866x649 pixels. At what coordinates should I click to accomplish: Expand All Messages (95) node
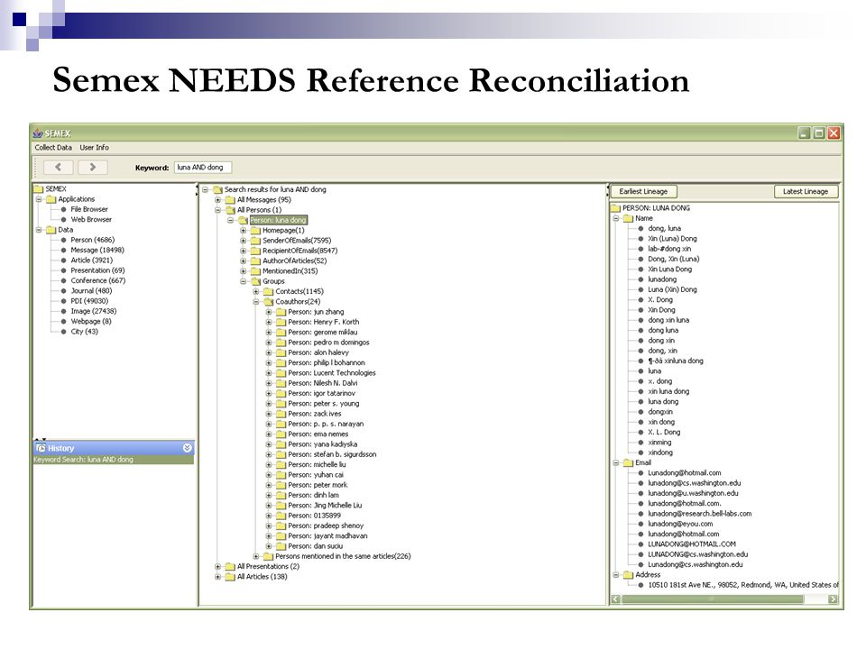coord(217,200)
